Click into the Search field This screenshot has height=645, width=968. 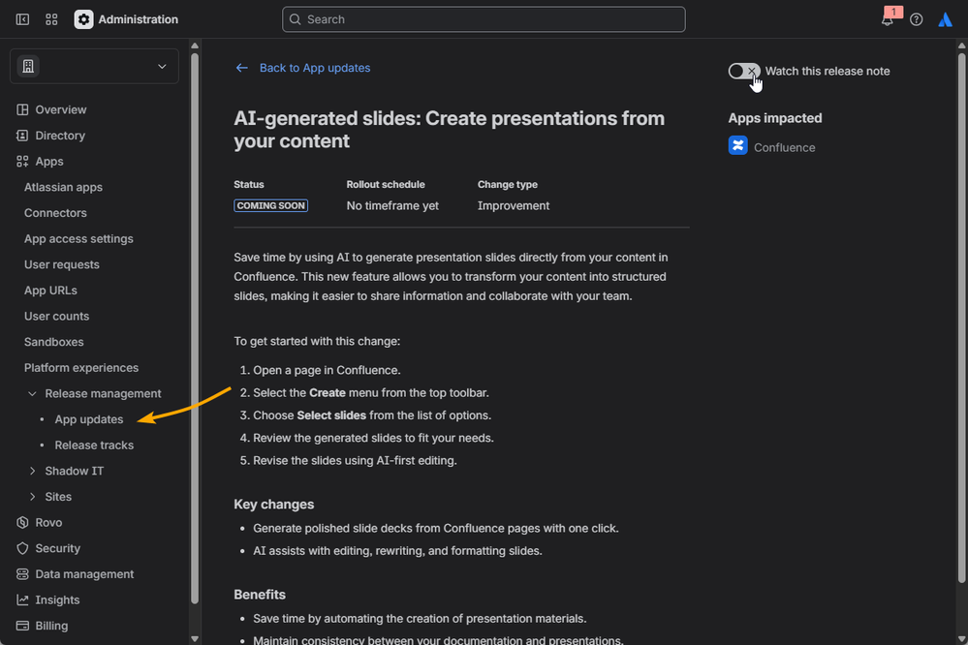(484, 19)
